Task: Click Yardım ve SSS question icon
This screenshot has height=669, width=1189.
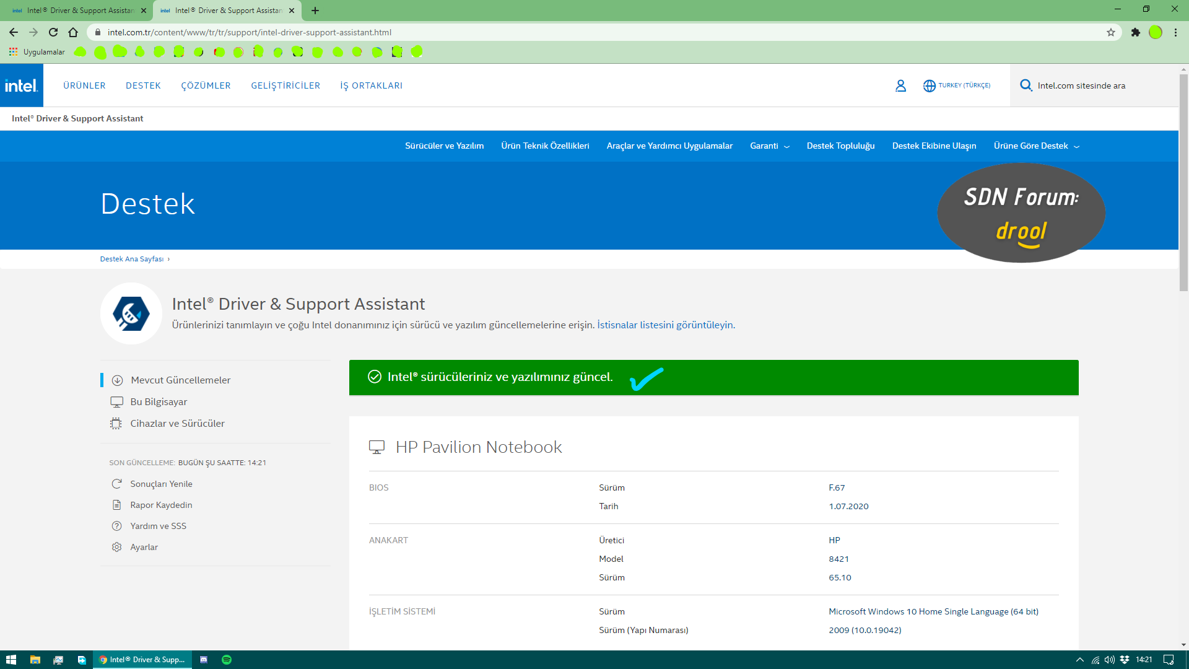Action: [116, 526]
